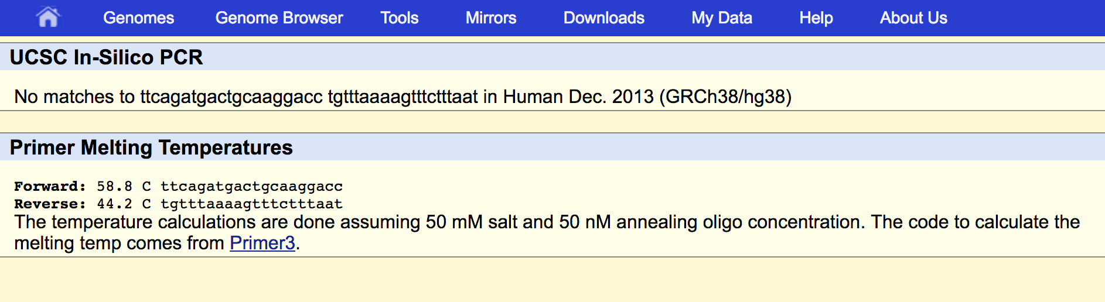
Task: Open the Downloads menu
Action: pos(603,18)
